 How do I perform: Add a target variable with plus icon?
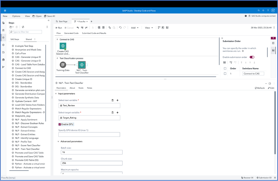(117, 113)
